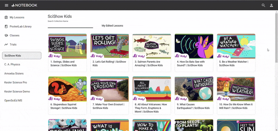Open Swings, Slides and Science thumbnail
The height and width of the screenshot is (131, 278).
(67, 46)
